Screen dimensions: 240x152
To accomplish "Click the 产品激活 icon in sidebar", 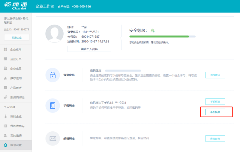I will coord(5,87).
